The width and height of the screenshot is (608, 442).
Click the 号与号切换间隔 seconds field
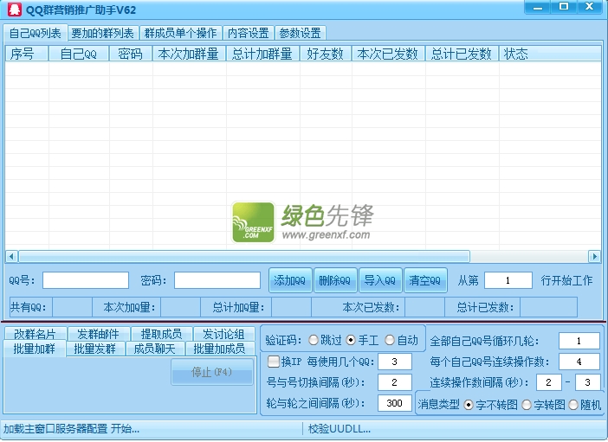394,382
